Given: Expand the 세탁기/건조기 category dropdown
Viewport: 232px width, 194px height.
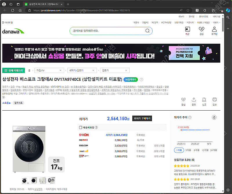Looking at the screenshot, I should pos(82,70).
